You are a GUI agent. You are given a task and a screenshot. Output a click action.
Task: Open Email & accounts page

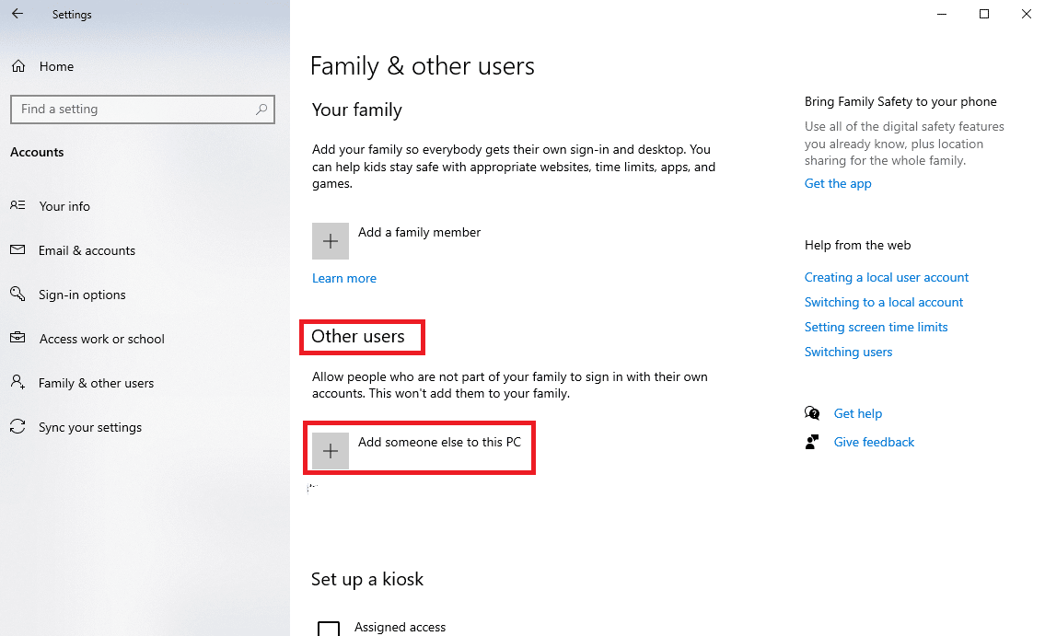tap(87, 250)
